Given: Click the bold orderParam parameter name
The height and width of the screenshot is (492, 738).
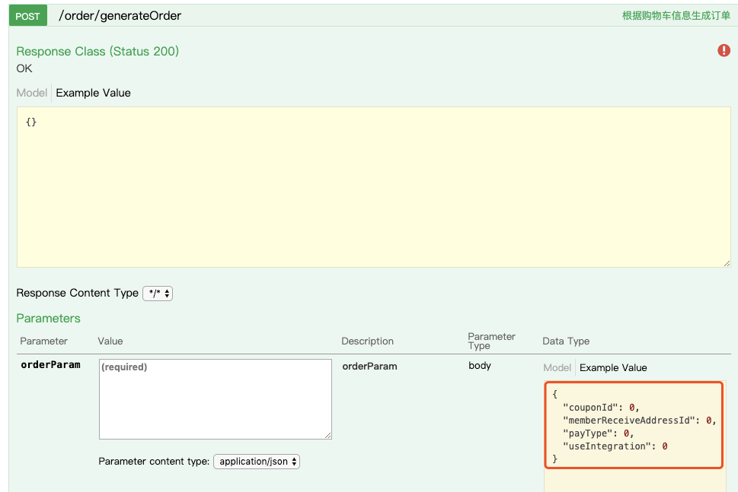Looking at the screenshot, I should (x=50, y=365).
